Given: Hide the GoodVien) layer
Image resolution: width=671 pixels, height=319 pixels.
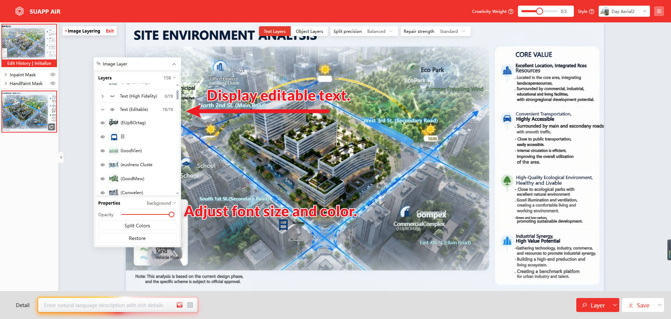Looking at the screenshot, I should point(102,151).
